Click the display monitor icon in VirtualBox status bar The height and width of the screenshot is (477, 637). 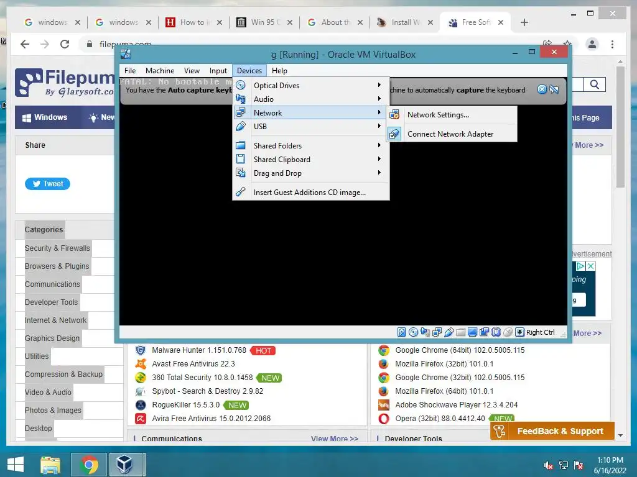473,332
